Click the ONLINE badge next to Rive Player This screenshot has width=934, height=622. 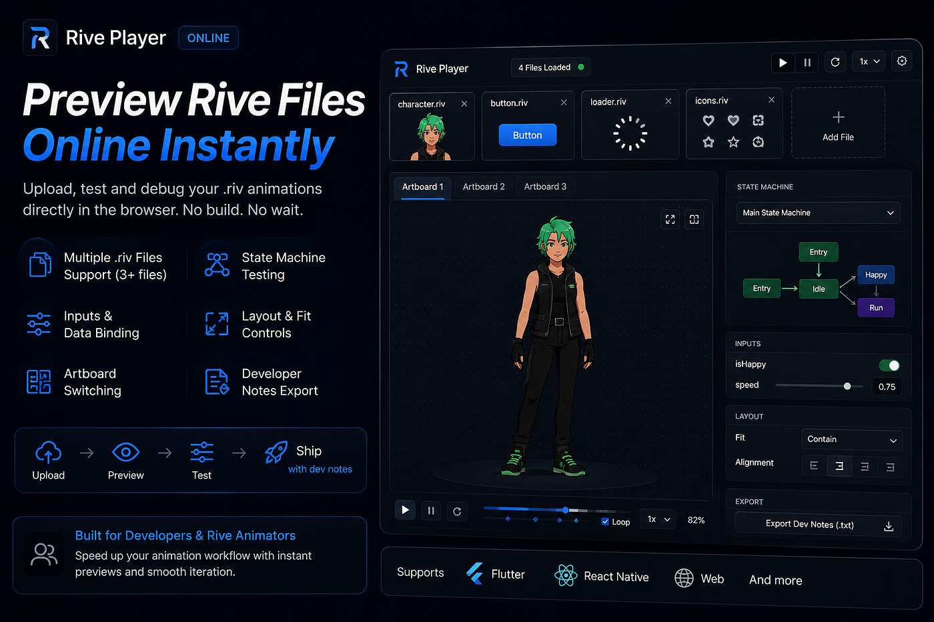click(x=208, y=38)
